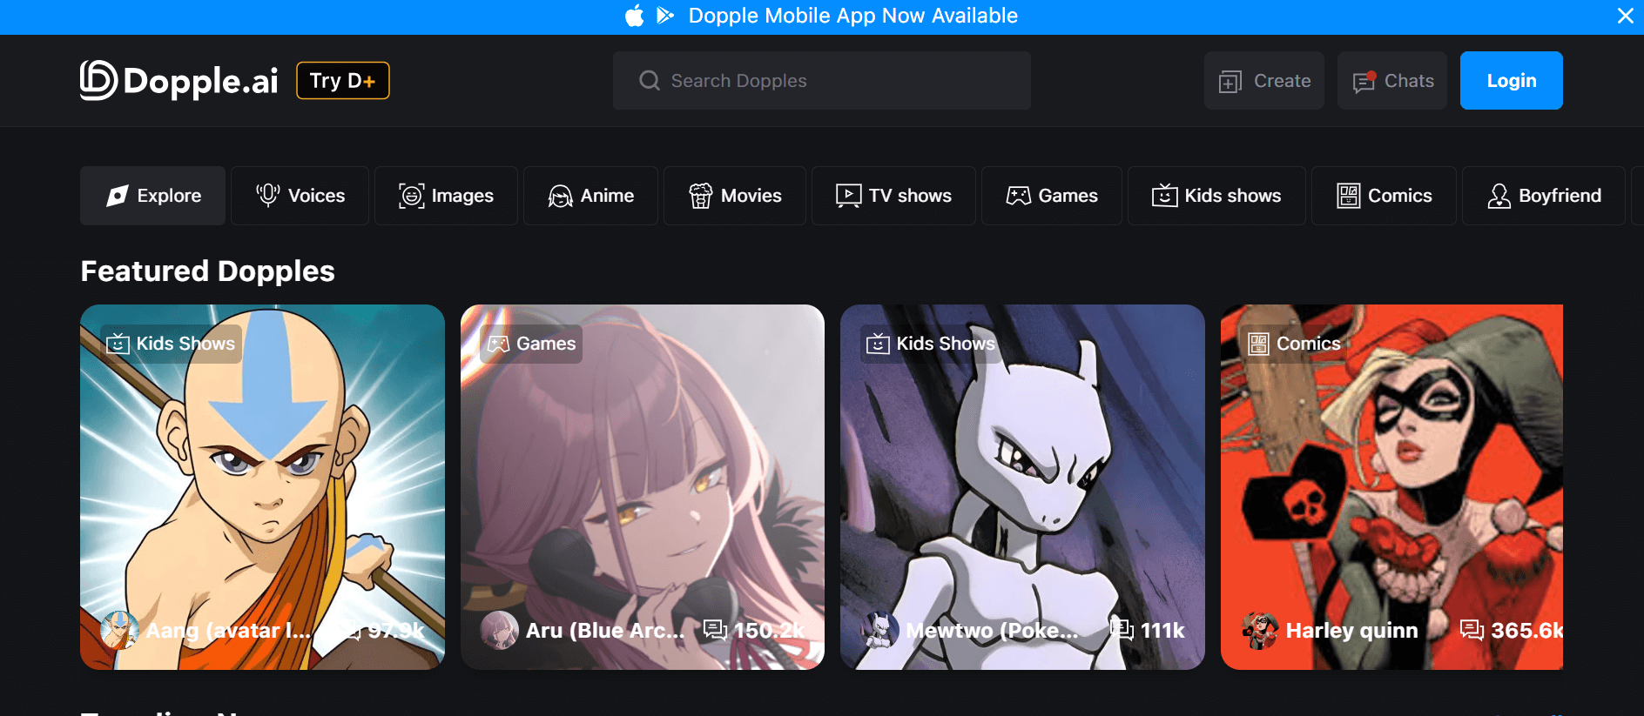
Task: Click the Boyfriend person icon
Action: point(1499,196)
